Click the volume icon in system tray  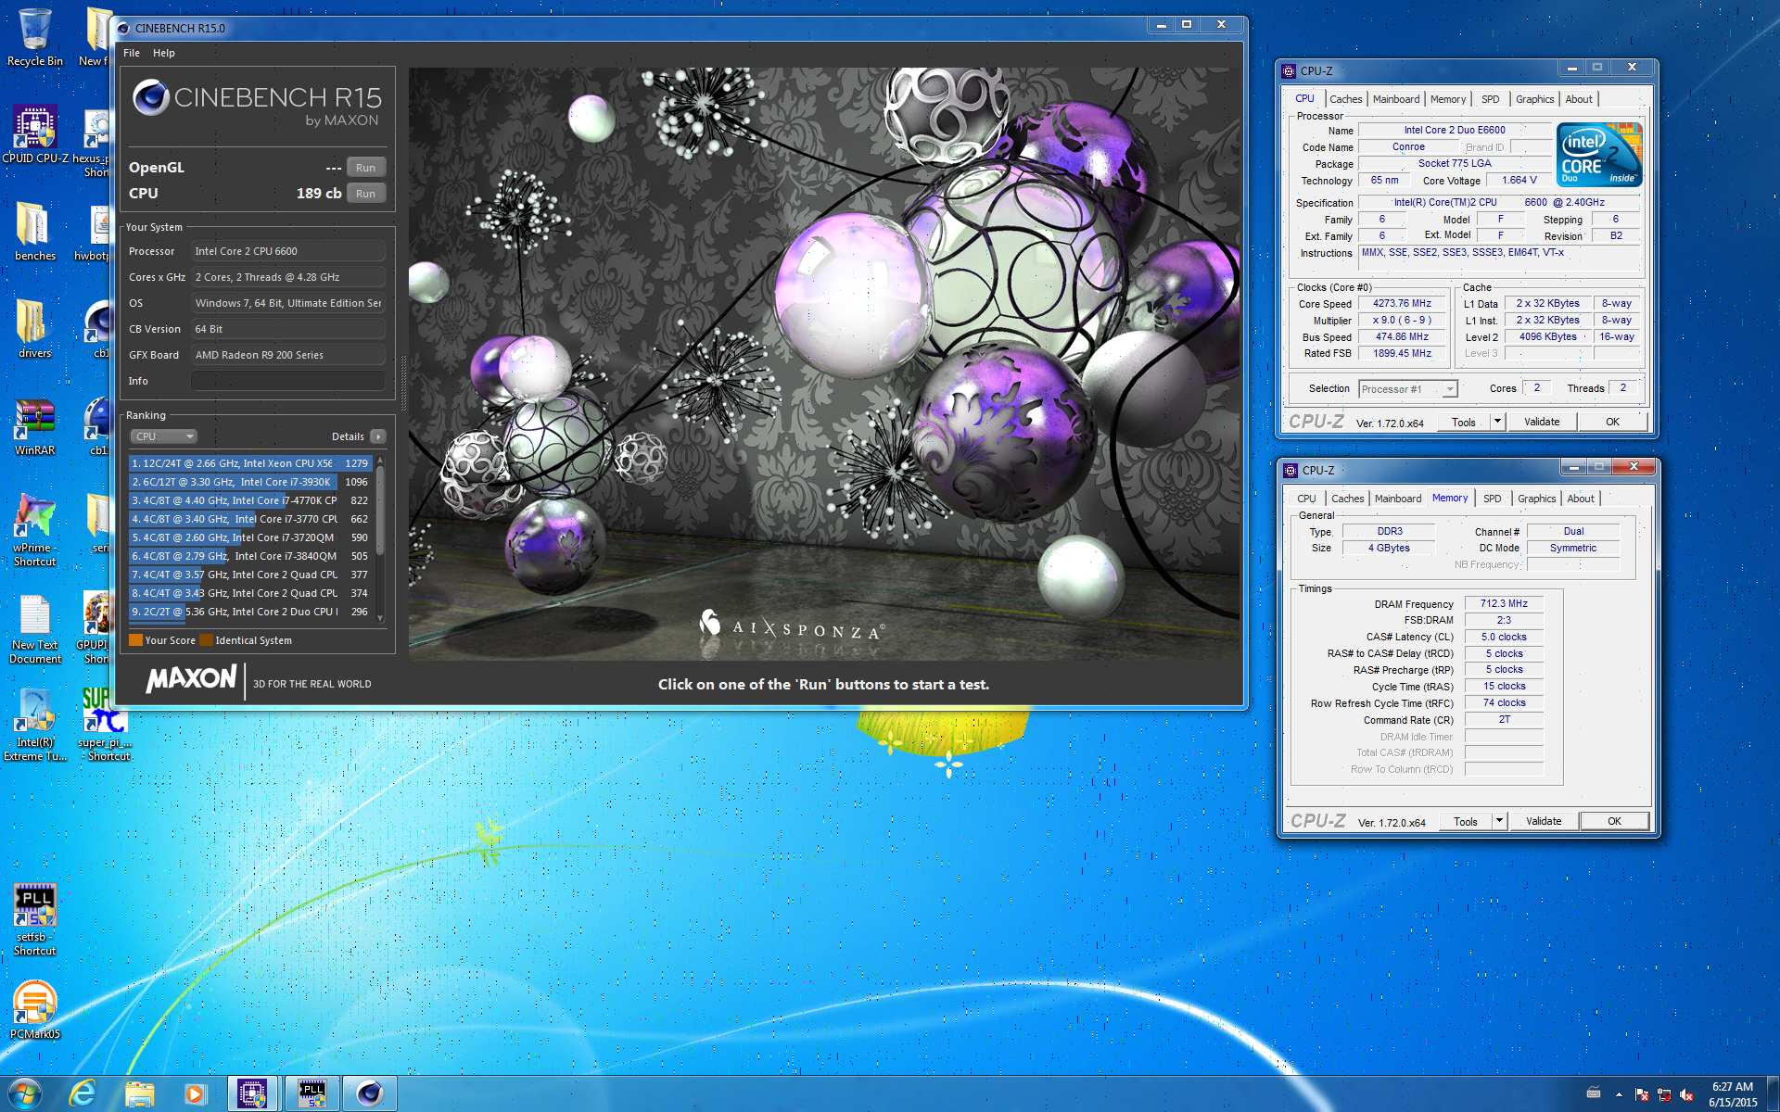click(1686, 1095)
